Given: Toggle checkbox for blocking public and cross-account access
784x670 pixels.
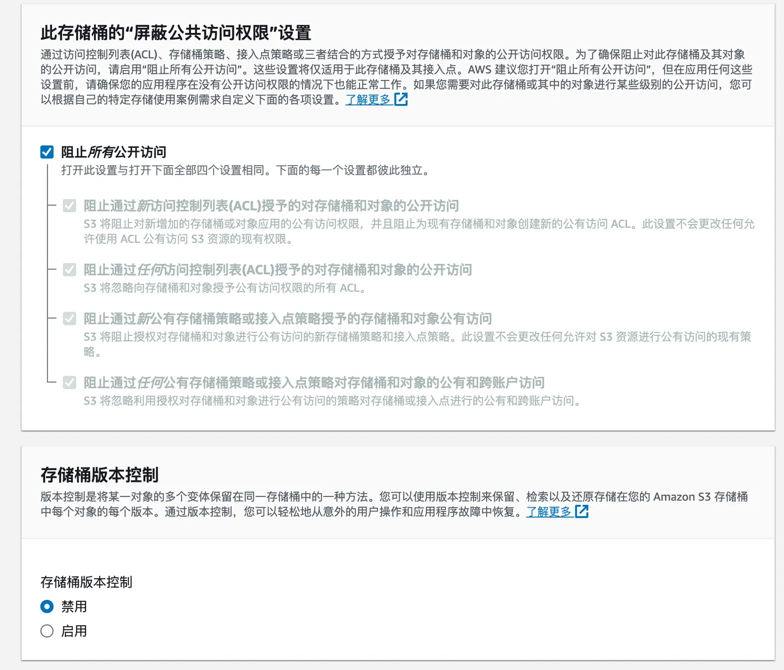Looking at the screenshot, I should pos(69,383).
